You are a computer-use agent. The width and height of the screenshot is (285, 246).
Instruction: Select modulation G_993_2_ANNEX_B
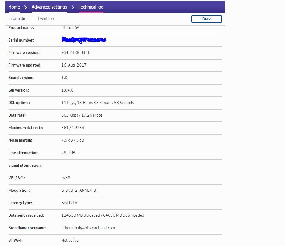(x=79, y=190)
